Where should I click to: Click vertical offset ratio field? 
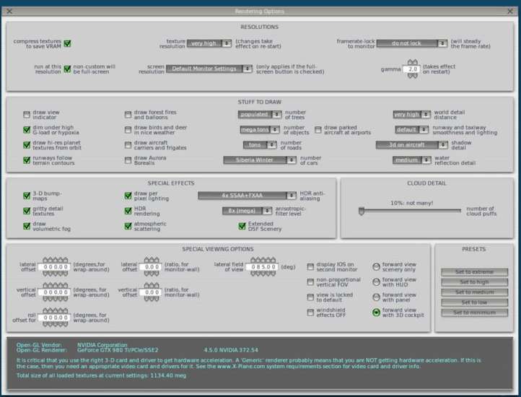coord(151,292)
